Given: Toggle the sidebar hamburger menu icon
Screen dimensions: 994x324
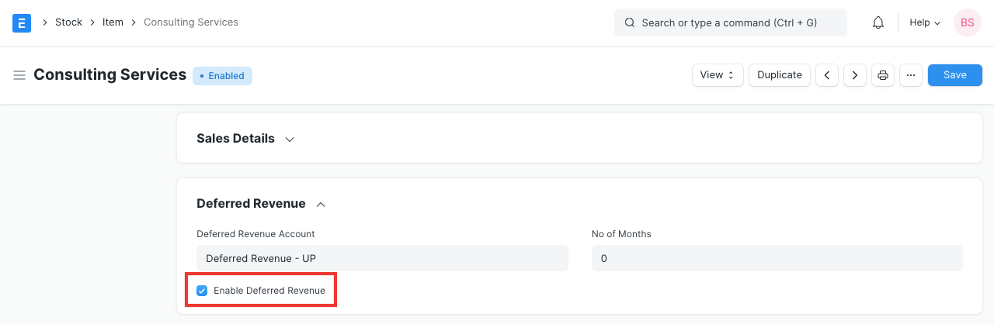Looking at the screenshot, I should [x=19, y=75].
